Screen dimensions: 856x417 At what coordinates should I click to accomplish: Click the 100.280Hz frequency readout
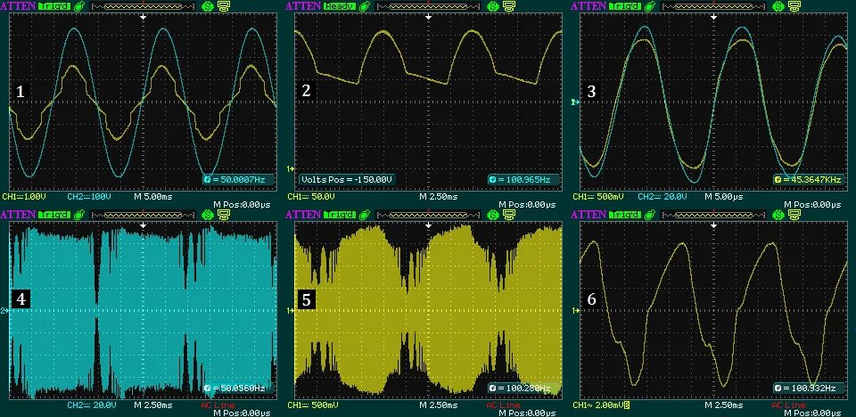tap(524, 388)
